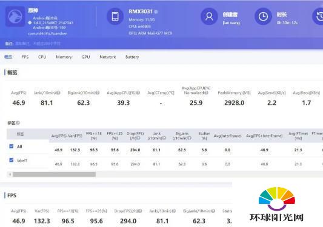This screenshot has width=323, height=227.
Task: Click help icon by FPS section BigJank(/10min)
Action: tap(213, 211)
